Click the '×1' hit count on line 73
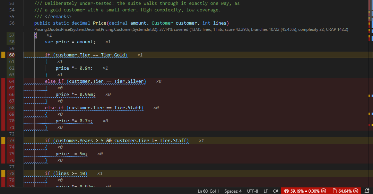Viewport: 373px width, 194px height. pos(201,141)
